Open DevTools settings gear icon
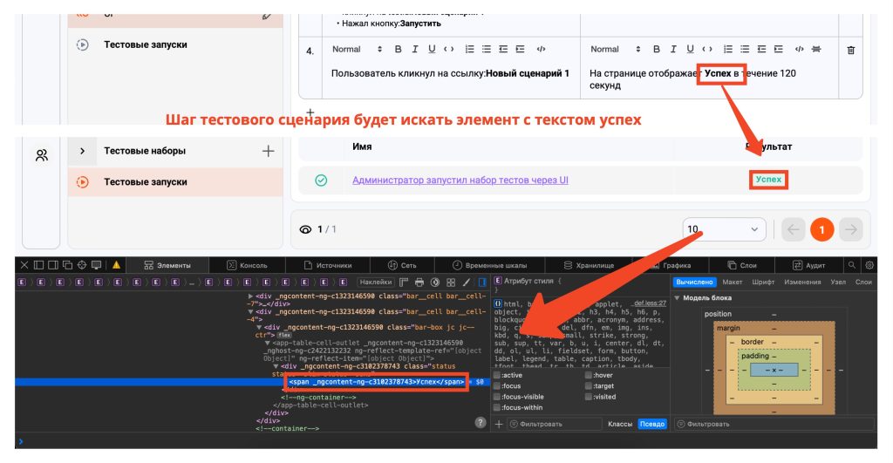The width and height of the screenshot is (893, 463). 869,265
